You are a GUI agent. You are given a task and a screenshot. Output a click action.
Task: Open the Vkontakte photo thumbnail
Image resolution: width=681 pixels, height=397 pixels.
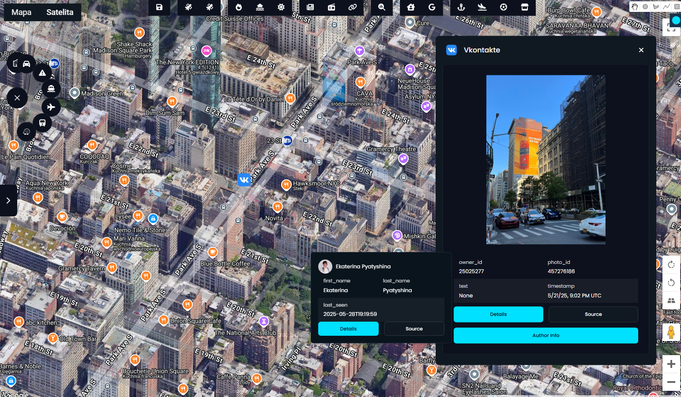click(x=546, y=160)
